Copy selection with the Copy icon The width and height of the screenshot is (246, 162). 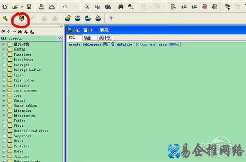(98, 7)
